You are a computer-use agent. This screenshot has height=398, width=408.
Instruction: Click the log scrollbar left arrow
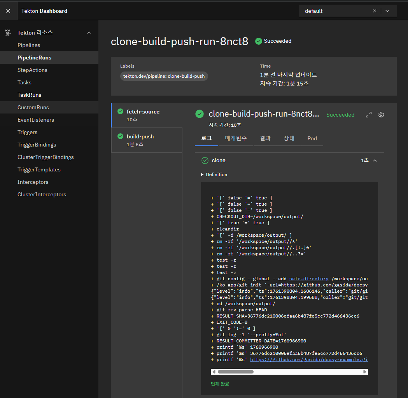point(214,372)
